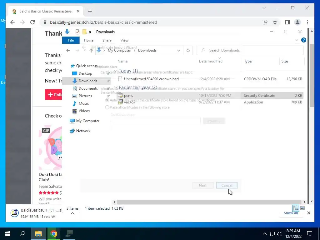
Task: Select automatic certificate store radio option
Action: click(107, 100)
